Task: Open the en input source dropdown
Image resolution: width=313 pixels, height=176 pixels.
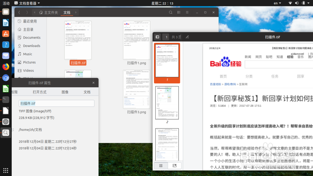Action: [x=277, y=3]
